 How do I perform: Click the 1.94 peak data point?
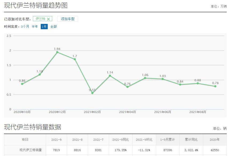(x=57, y=52)
